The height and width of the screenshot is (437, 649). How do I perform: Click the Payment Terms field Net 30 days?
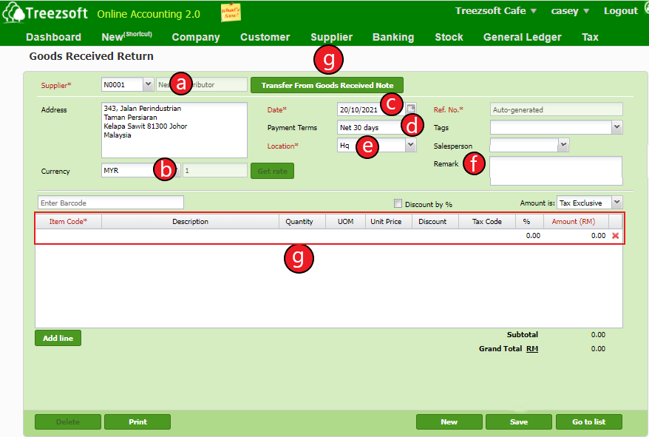pos(371,128)
